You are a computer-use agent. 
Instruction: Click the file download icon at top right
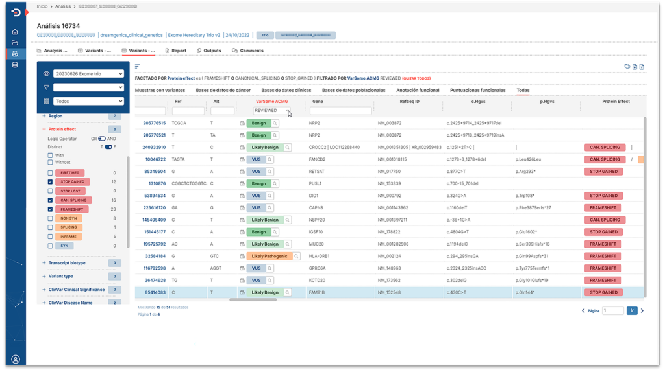click(x=634, y=67)
